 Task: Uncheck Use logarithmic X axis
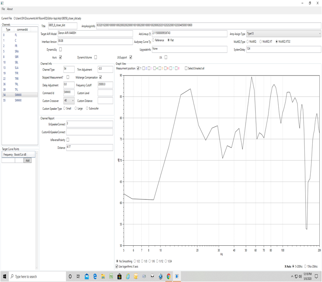(x=117, y=266)
